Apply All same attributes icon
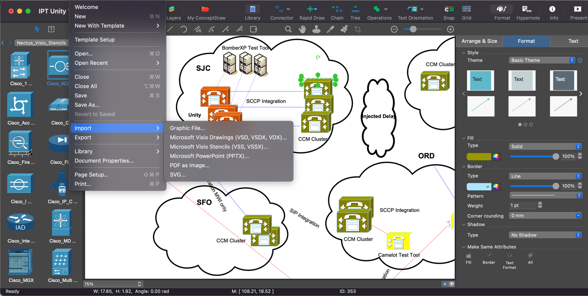This screenshot has width=588, height=296. click(x=530, y=256)
